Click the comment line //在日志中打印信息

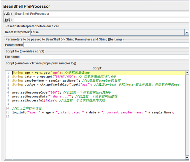click(27, 108)
